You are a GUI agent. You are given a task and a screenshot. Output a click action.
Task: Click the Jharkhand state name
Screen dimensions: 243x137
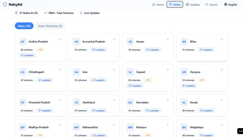coord(89,102)
